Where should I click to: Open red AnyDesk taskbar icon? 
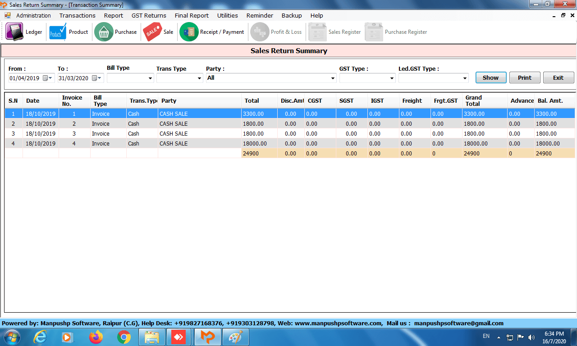coord(179,337)
